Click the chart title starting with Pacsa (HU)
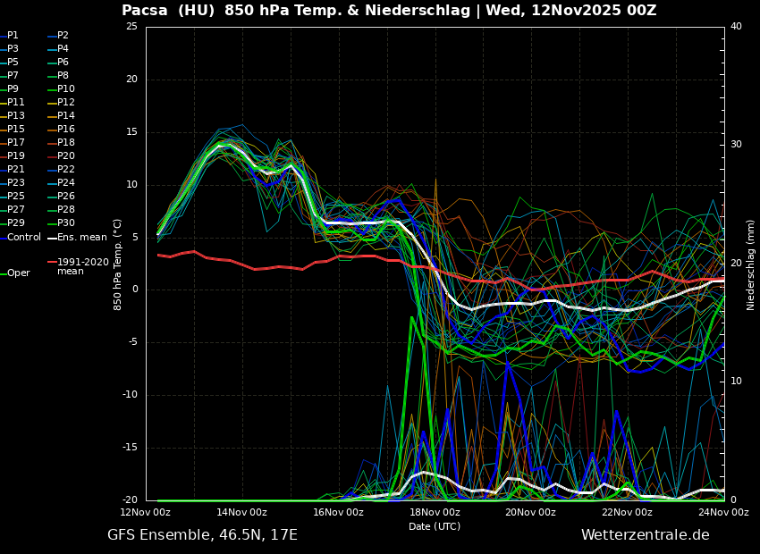The height and width of the screenshot is (554, 760). (389, 11)
